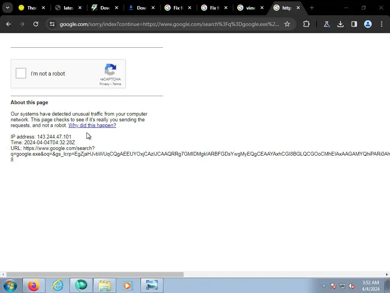Open Chrome three-dot menu
The height and width of the screenshot is (293, 390).
click(382, 24)
